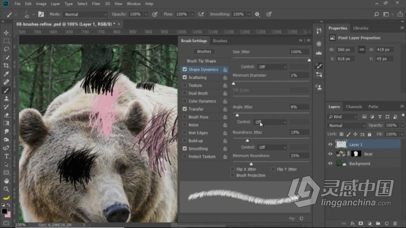The width and height of the screenshot is (406, 228).
Task: Select the Brush tool in toolbar
Action: click(x=7, y=90)
